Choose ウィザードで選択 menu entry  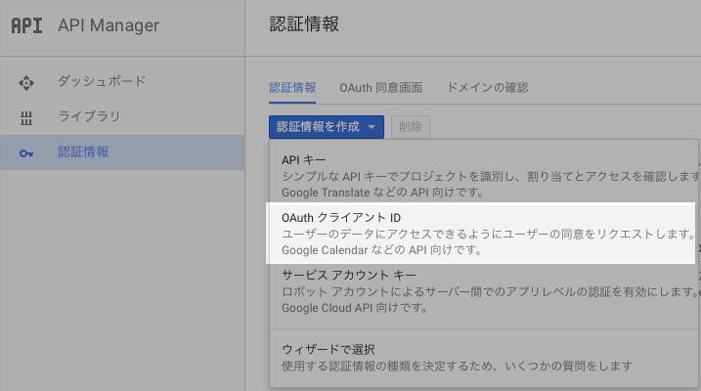(328, 349)
